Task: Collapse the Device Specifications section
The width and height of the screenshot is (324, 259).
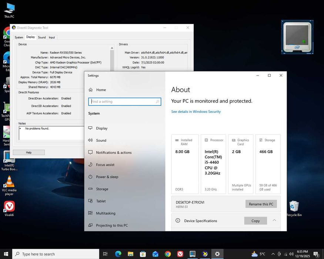Action: [274, 221]
